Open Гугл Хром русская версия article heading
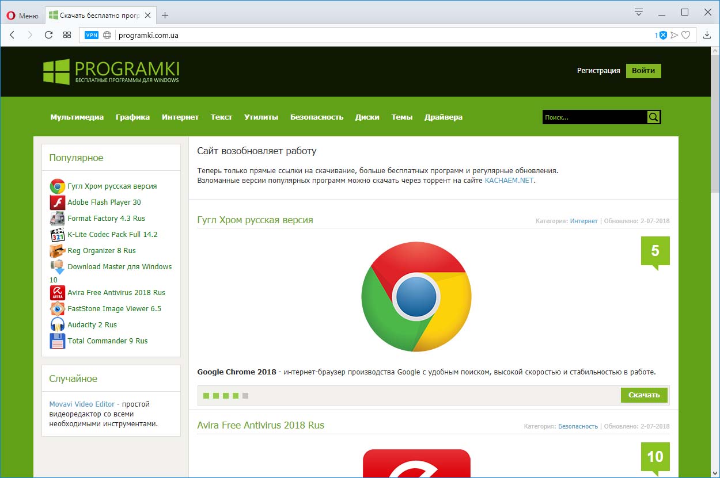The image size is (720, 478). tap(255, 220)
